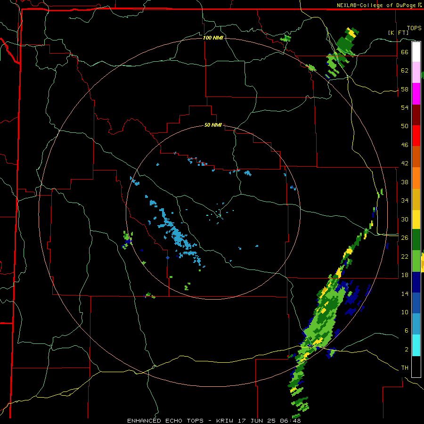Click the legend value 30
Image resolution: width=424 pixels, height=424 pixels.
[x=405, y=219]
